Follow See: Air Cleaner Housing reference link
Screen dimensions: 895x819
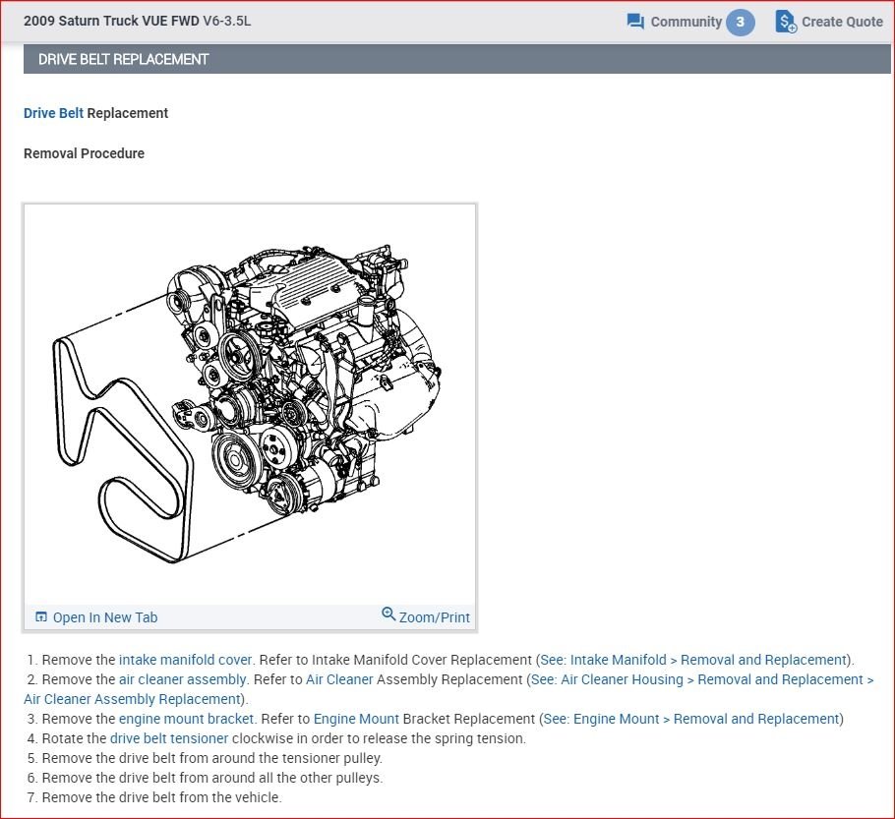click(x=448, y=689)
